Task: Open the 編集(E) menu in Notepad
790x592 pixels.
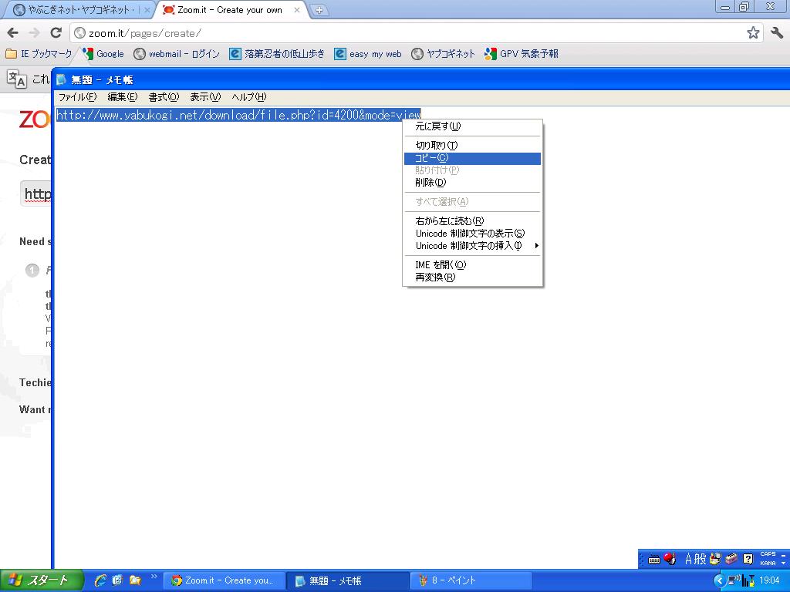Action: 122,97
